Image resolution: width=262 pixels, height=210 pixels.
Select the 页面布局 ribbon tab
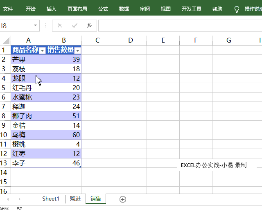pos(77,9)
